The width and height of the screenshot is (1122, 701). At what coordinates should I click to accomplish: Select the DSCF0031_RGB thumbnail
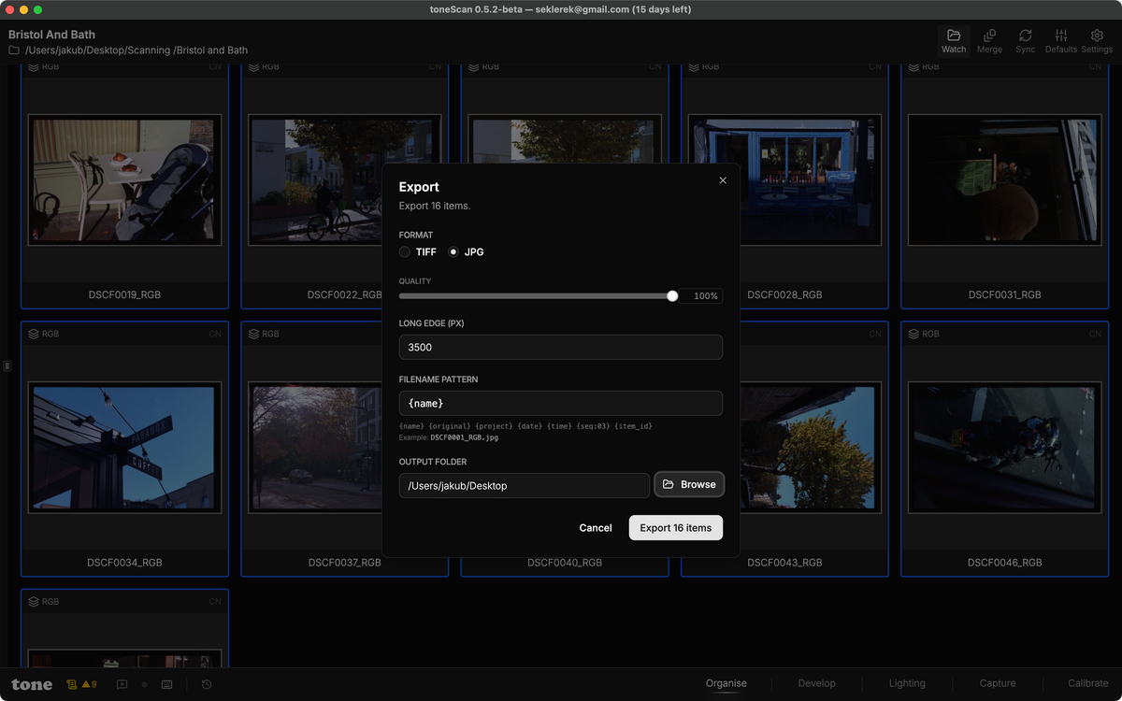click(1004, 180)
